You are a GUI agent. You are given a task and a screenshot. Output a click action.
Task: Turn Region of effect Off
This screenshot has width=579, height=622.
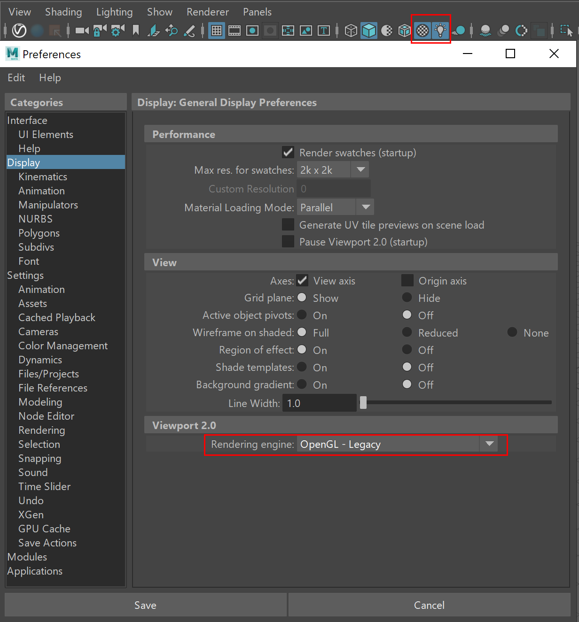(x=407, y=350)
